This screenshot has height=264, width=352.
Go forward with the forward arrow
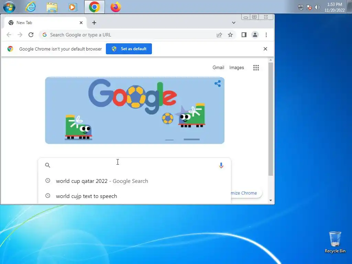tap(20, 35)
